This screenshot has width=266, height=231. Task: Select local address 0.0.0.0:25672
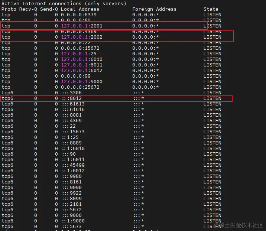point(80,87)
